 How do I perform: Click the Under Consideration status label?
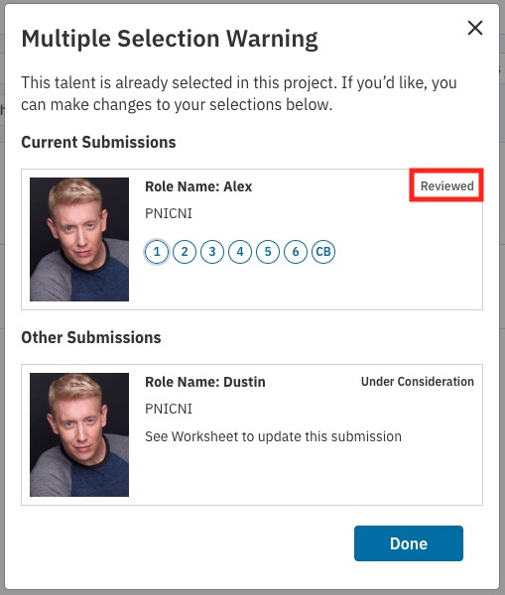[418, 382]
